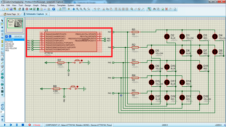This screenshot has height=127, width=226.
Task: Pause the simulation
Action: [17, 125]
